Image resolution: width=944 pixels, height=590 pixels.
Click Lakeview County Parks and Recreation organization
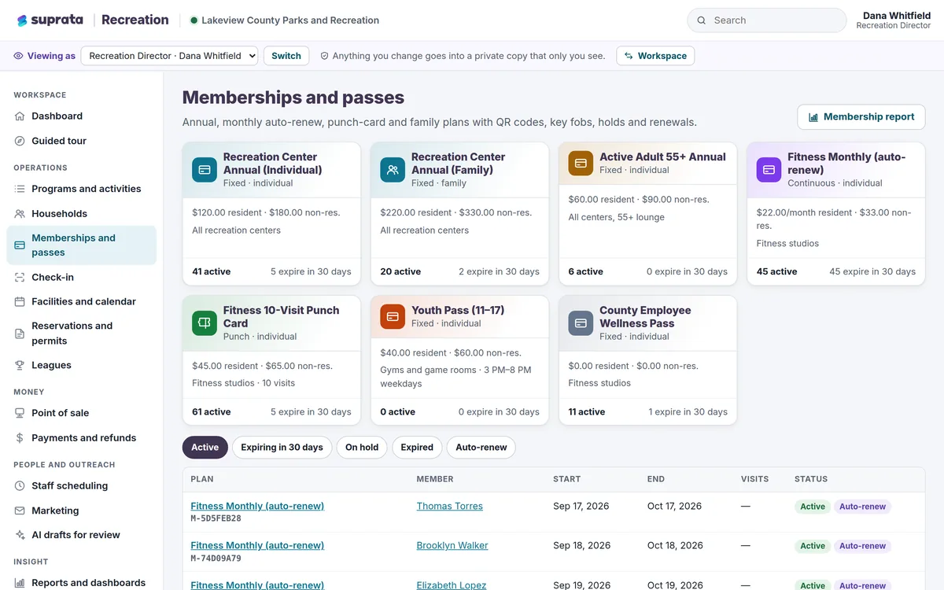[285, 20]
